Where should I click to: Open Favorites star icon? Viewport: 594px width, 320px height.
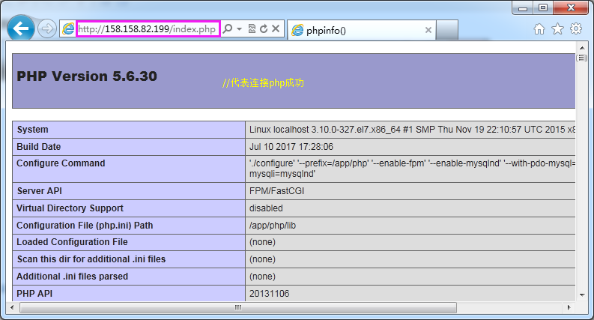(x=557, y=28)
